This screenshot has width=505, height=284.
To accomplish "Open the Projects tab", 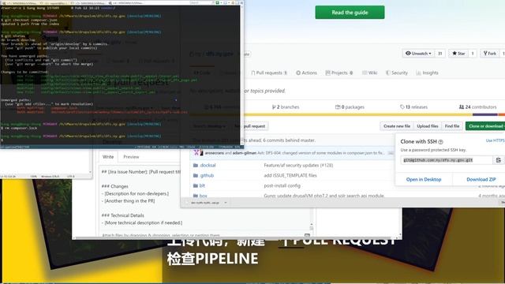I will (x=339, y=73).
